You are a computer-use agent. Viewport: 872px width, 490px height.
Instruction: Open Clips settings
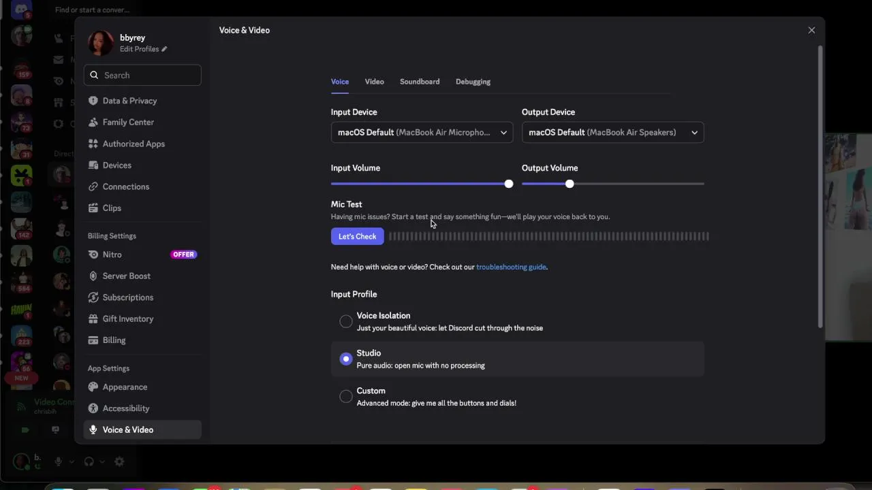(142, 208)
